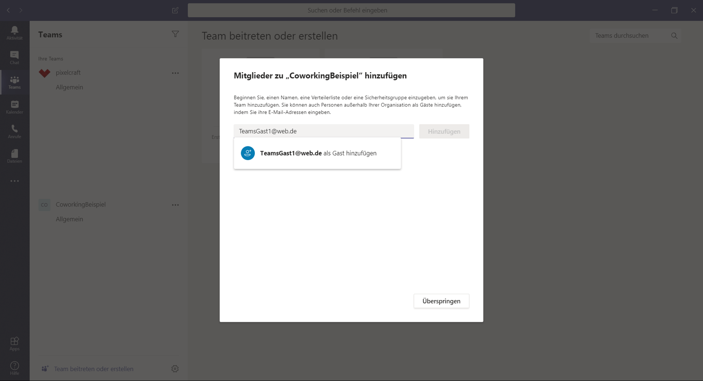
Task: Click the dialog instructions paragraph
Action: pos(351,105)
